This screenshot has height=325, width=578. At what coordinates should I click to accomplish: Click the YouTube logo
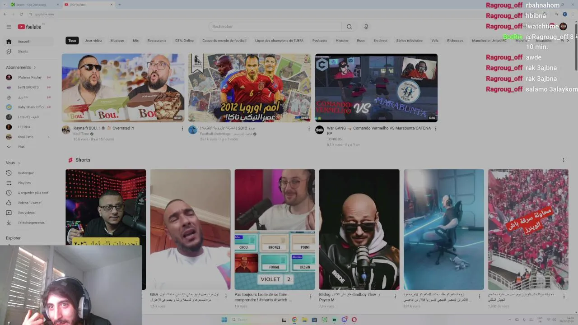pos(29,27)
